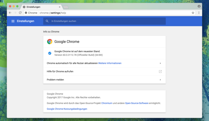Click the external link icon for Hilfe
Image resolution: width=209 pixels, height=121 pixels.
160,71
